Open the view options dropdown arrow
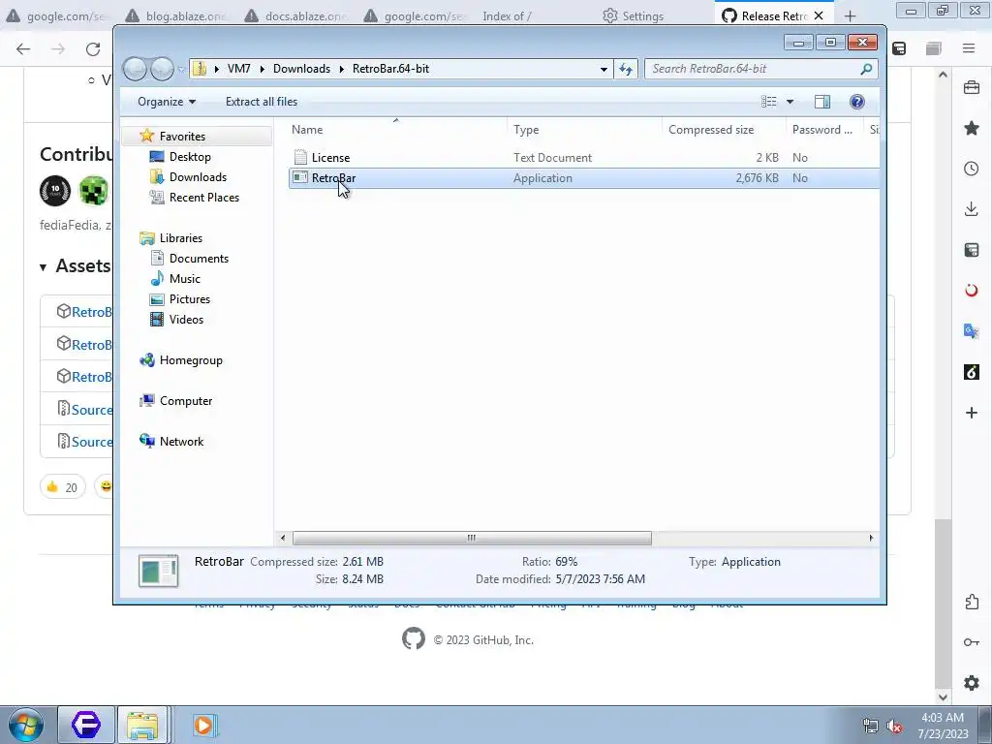The height and width of the screenshot is (744, 992). coord(790,102)
